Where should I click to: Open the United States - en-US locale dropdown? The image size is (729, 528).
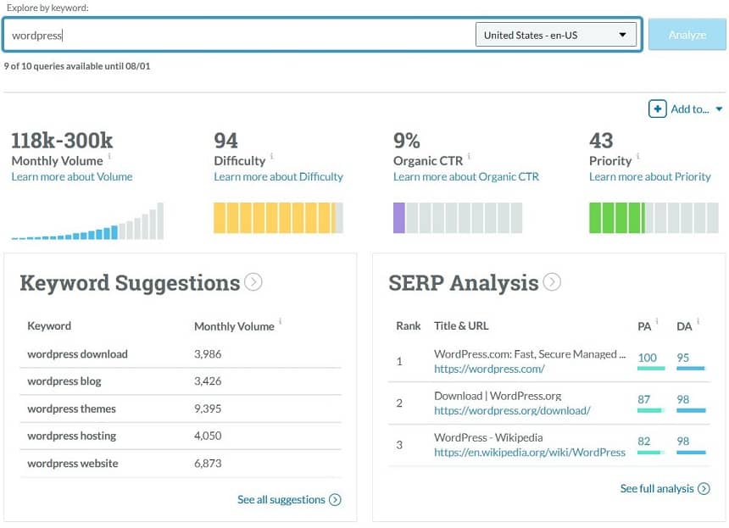[x=555, y=35]
